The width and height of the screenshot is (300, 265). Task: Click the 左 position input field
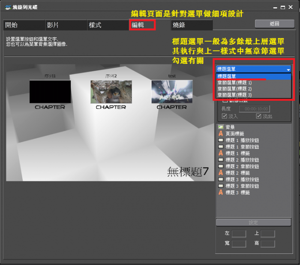[x=239, y=234]
